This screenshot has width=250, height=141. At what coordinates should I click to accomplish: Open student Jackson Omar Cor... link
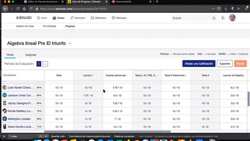pos(21,96)
